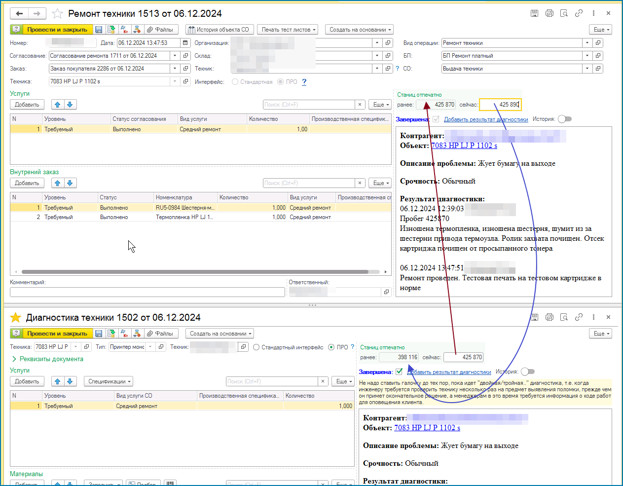Star the Ремонт техники 1513 document as favorite

[58, 13]
